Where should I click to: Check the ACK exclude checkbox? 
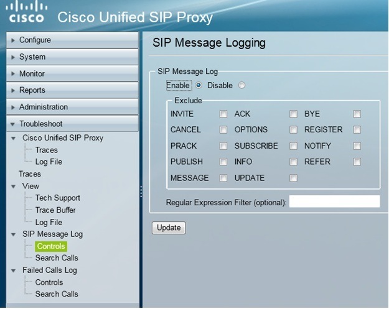pyautogui.click(x=293, y=114)
